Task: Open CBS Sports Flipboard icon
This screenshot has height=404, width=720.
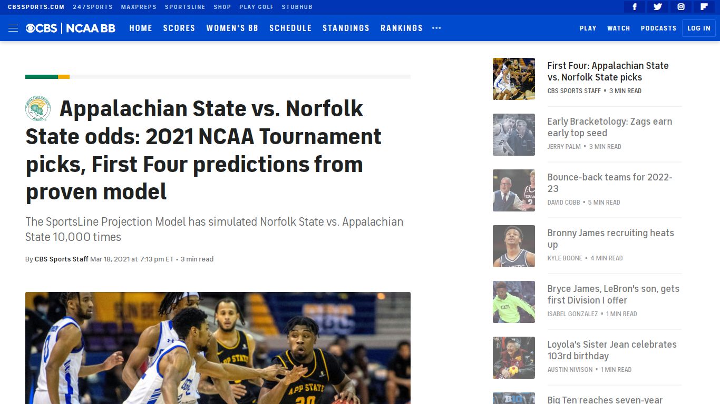Action: point(704,7)
